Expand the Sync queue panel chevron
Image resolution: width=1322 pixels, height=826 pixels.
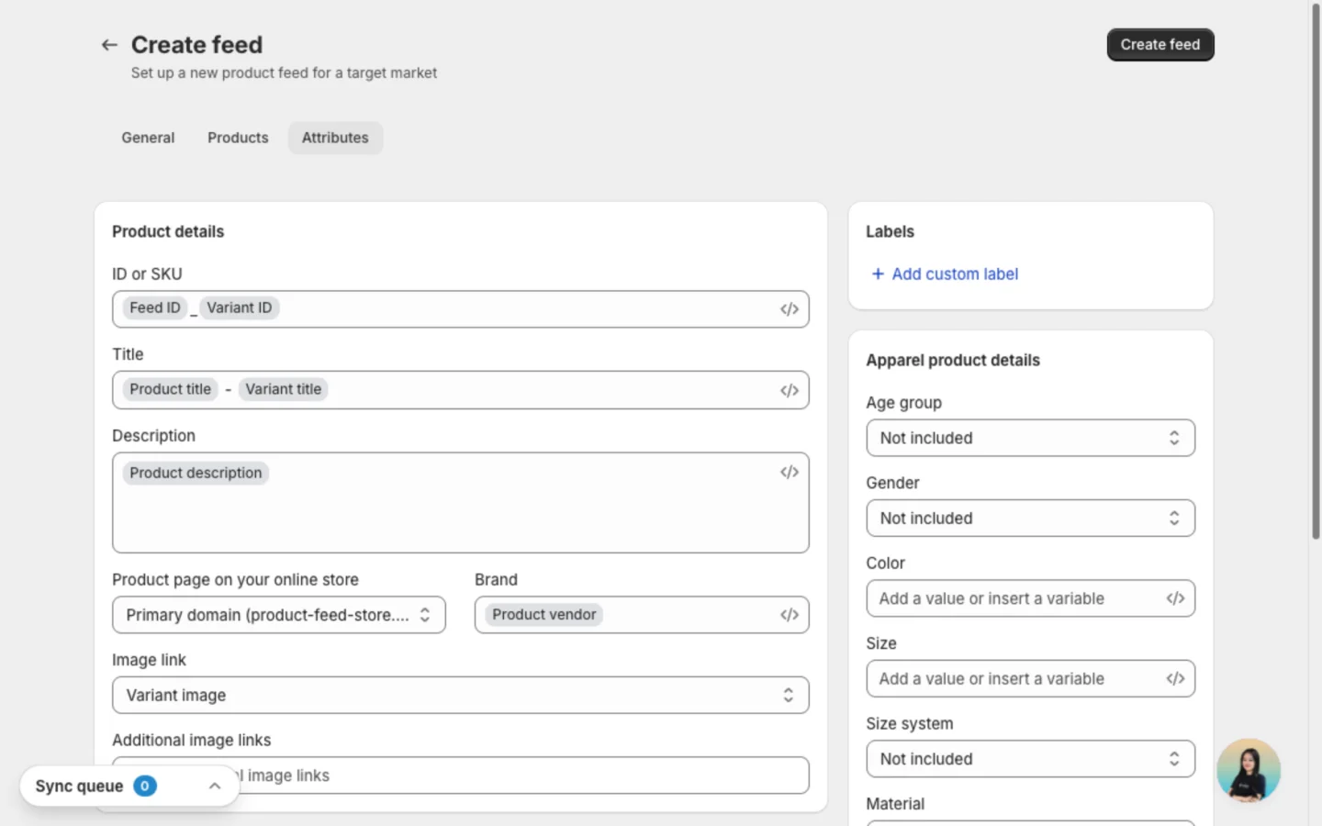pyautogui.click(x=215, y=786)
